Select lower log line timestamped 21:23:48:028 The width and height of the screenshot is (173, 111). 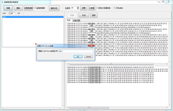pos(110,82)
